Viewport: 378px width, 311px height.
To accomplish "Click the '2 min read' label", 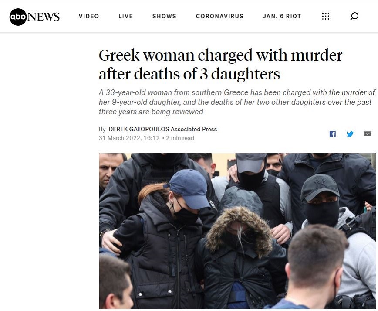I will 180,138.
